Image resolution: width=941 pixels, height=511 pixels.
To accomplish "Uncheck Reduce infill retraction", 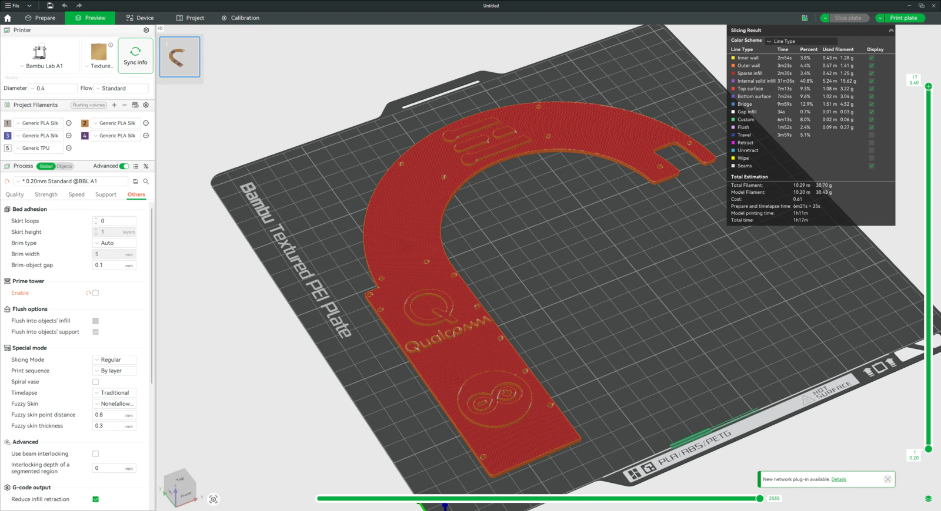I will [96, 499].
